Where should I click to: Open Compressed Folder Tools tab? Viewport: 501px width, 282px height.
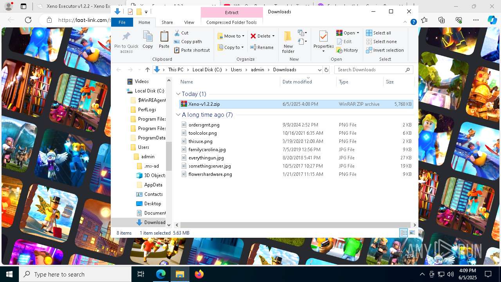231,22
